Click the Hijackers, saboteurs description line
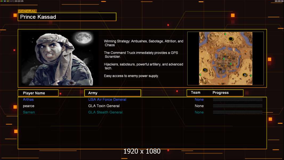284x160 pixels. pyautogui.click(x=143, y=66)
